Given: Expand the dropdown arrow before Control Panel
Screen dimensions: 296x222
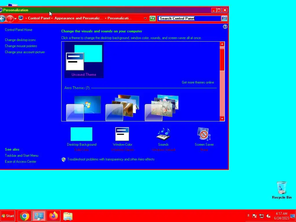Looking at the screenshot, I should 26,18.
